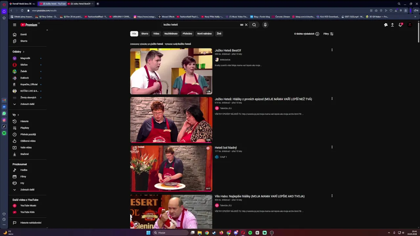The height and width of the screenshot is (236, 420).
Task: Select the Vše filter chip
Action: 134,34
